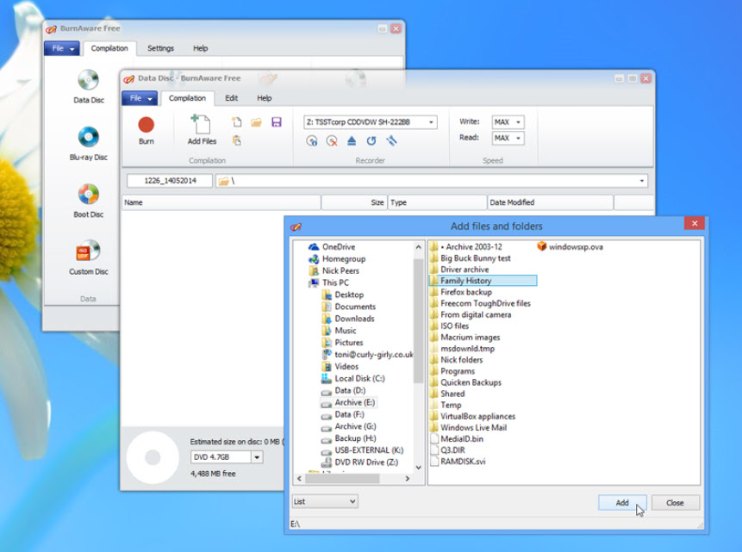Select Local Disk (C:) in the tree

tap(353, 378)
